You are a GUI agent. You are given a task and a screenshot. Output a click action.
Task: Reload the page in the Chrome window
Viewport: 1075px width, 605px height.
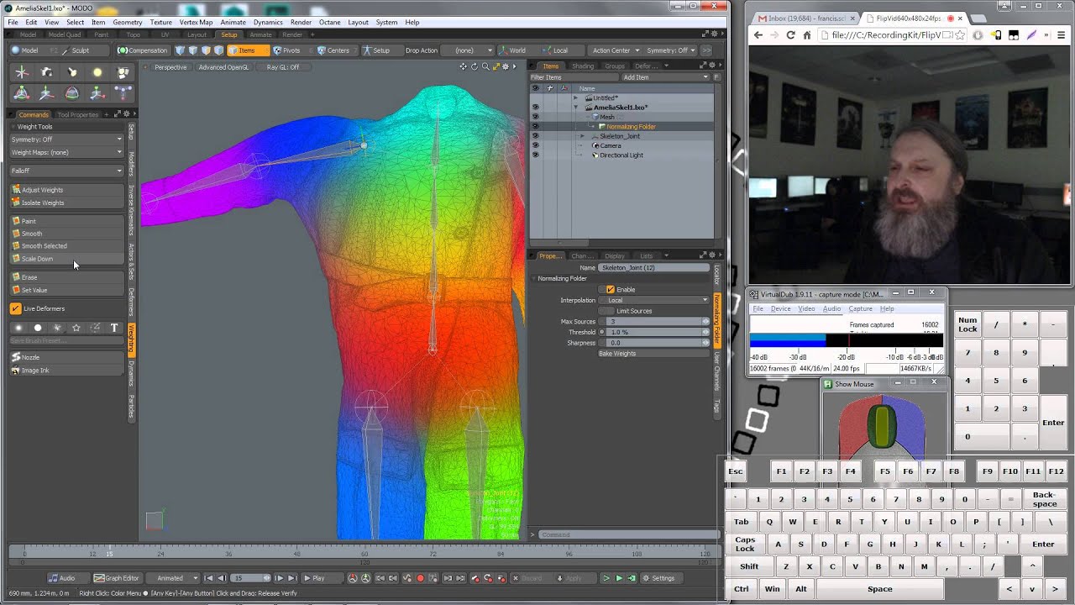tap(790, 35)
